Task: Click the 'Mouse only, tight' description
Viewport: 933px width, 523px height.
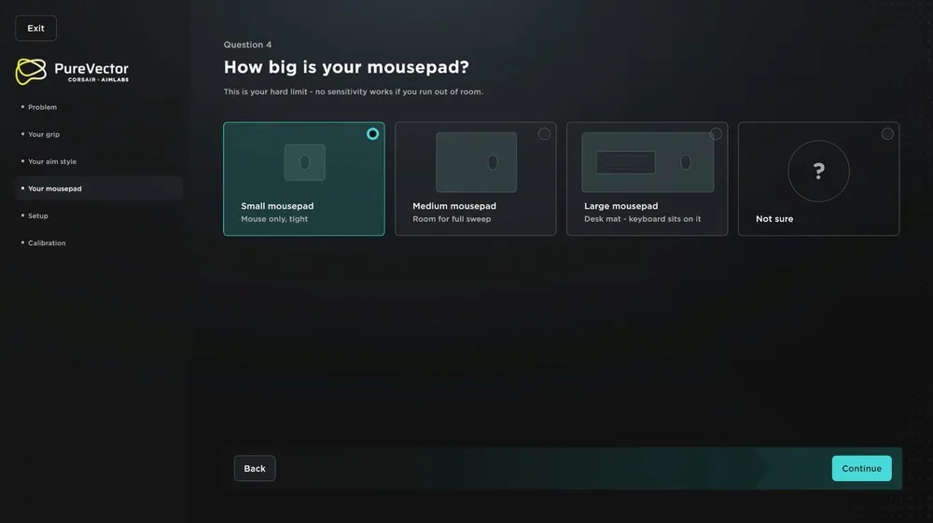Action: (274, 219)
